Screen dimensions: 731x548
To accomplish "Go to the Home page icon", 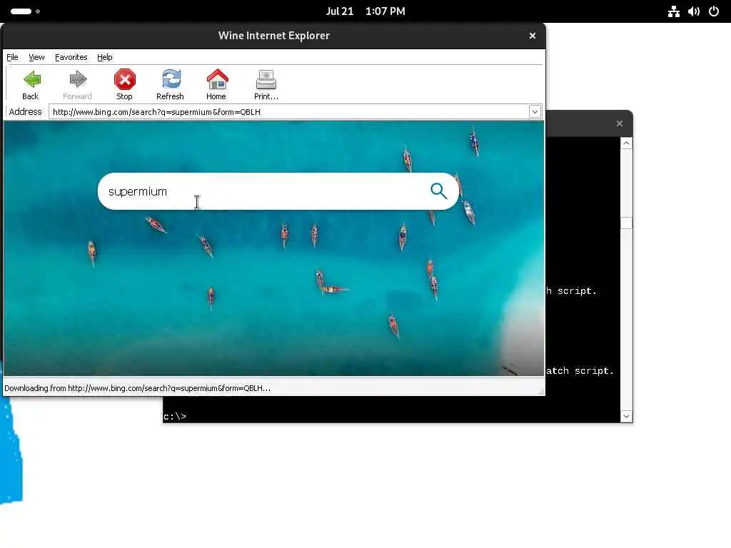I will click(x=216, y=85).
